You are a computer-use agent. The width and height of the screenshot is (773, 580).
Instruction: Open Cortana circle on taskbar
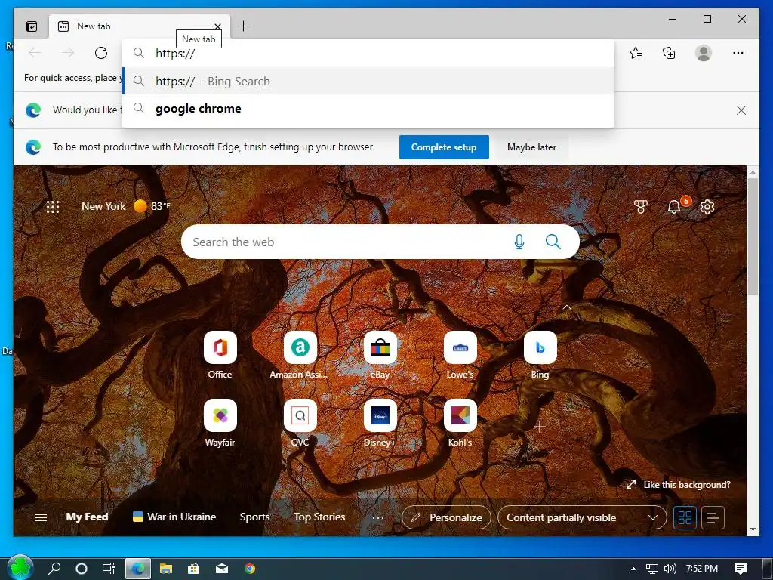[82, 569]
